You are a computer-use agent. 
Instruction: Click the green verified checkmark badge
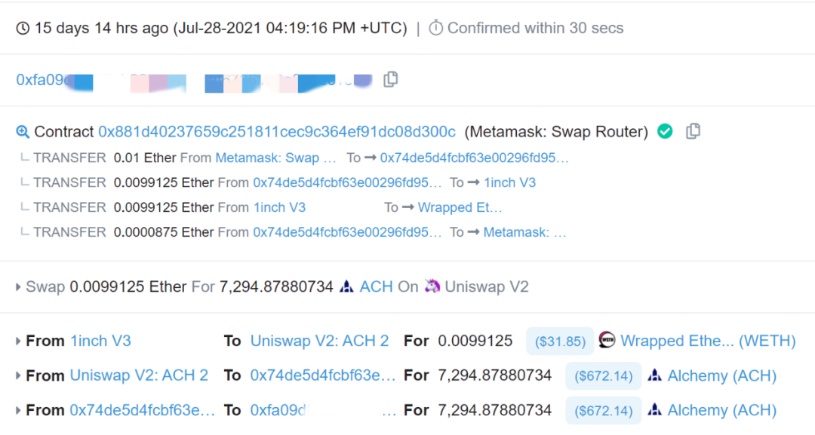pyautogui.click(x=664, y=131)
